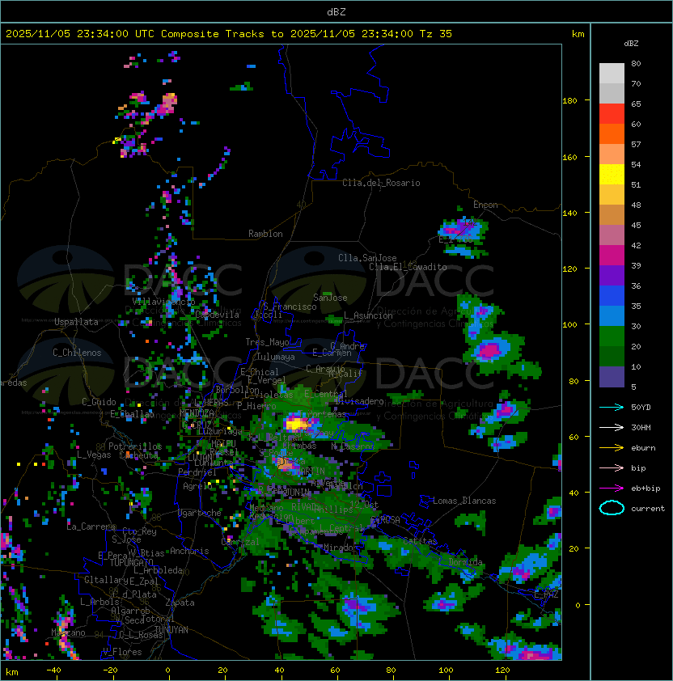Image resolution: width=673 pixels, height=681 pixels.
Task: Click the 'Catitas' place label
Action: pos(420,541)
